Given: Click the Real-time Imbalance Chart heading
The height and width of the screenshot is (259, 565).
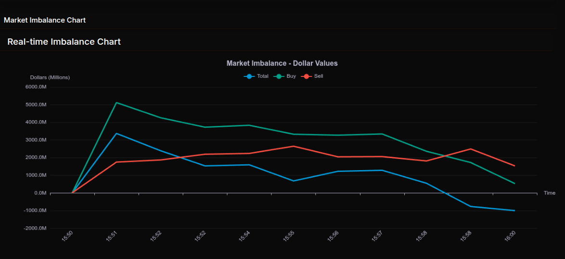Looking at the screenshot, I should click(64, 42).
